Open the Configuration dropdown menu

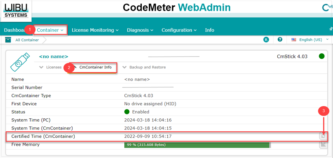coord(179,30)
